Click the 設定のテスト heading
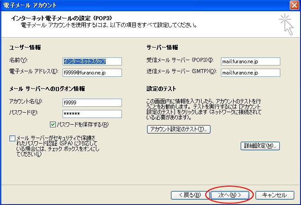Screen dimensions: 301x205 [161, 89]
